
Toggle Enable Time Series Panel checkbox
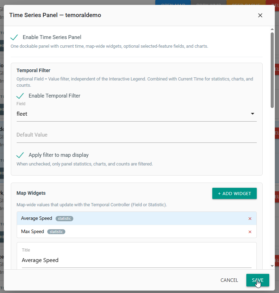14,37
